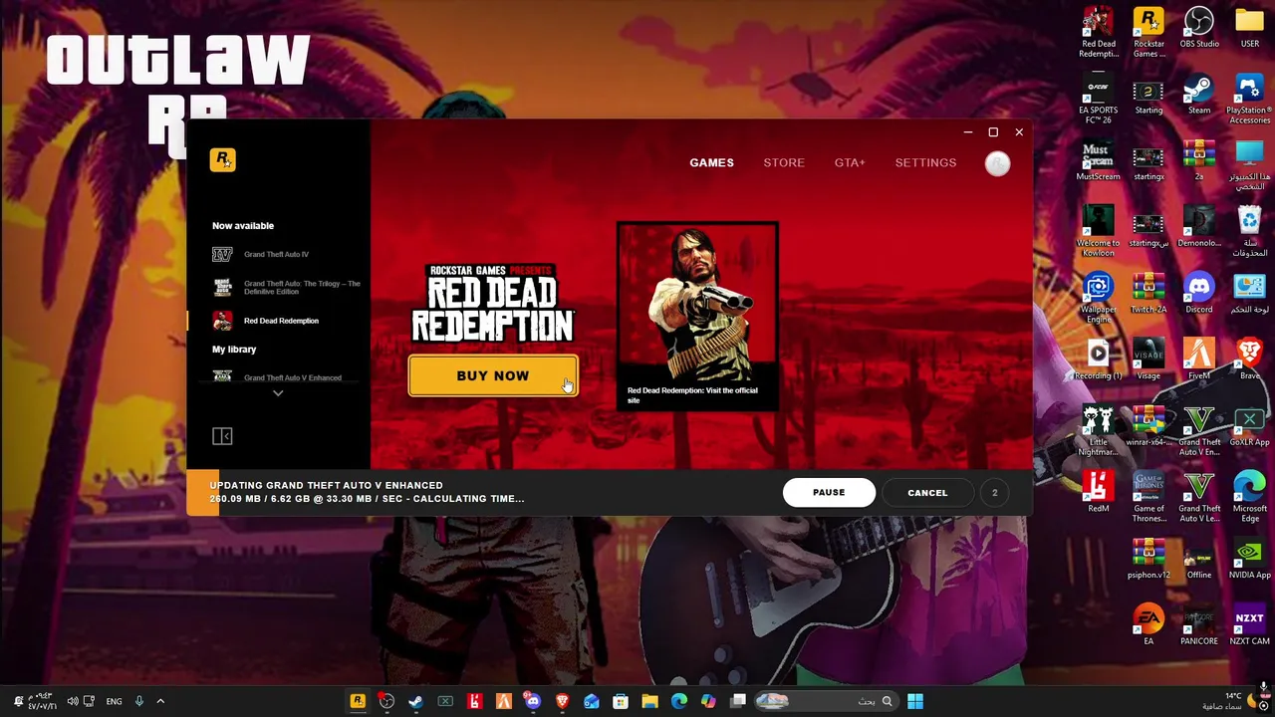
Task: Select Grand Theft Auto IV in the sidebar
Action: [x=276, y=254]
